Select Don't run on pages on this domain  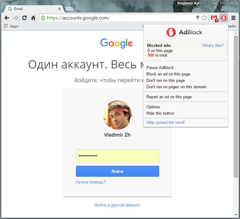coord(176,87)
